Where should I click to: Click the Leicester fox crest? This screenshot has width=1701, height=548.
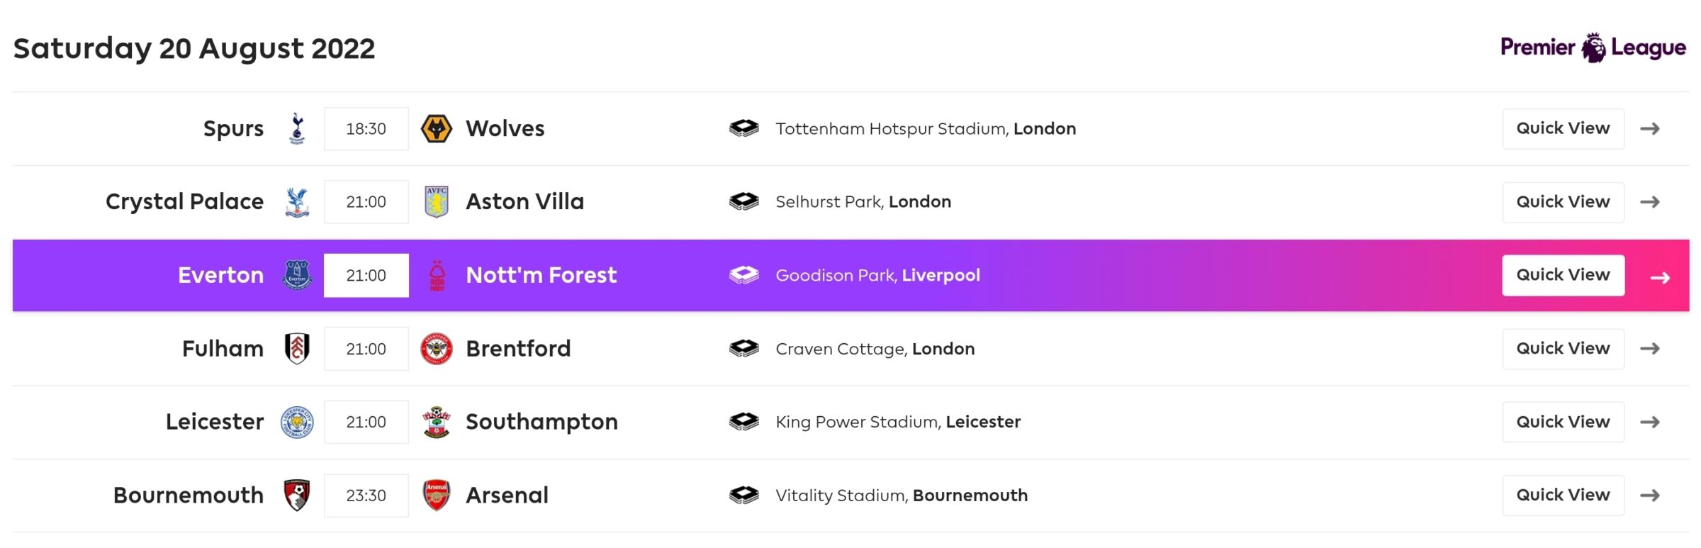pyautogui.click(x=297, y=422)
